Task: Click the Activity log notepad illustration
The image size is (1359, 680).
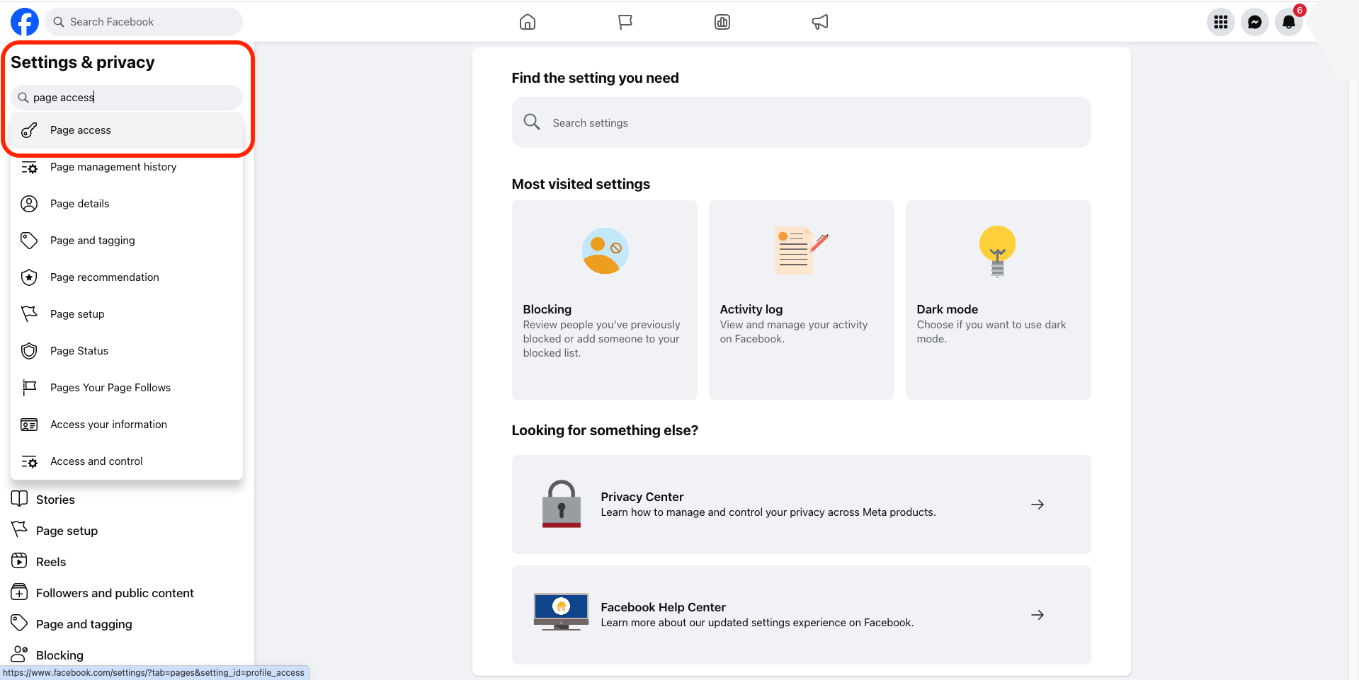Action: pos(801,250)
